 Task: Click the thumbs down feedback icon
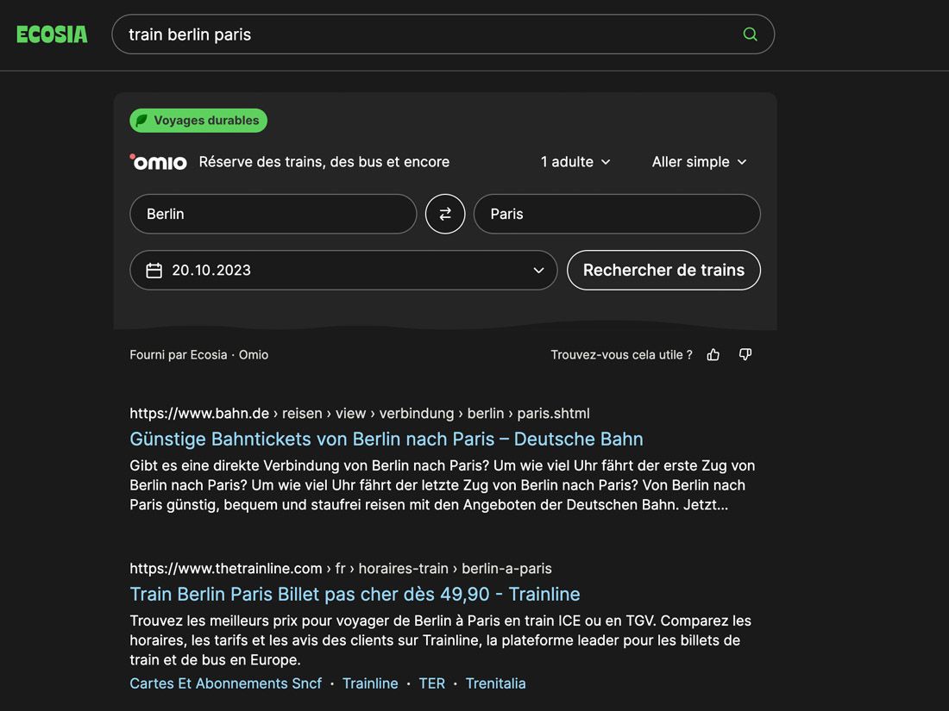click(x=745, y=355)
